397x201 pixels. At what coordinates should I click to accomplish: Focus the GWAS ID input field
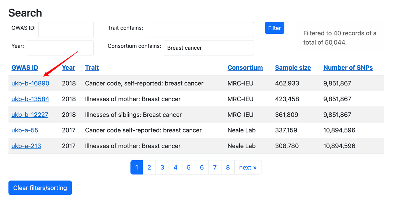(x=66, y=30)
